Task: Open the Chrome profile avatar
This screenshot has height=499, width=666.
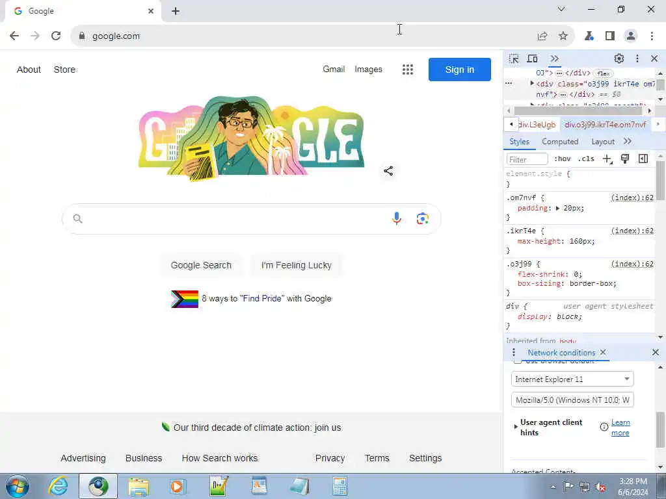Action: 631,36
